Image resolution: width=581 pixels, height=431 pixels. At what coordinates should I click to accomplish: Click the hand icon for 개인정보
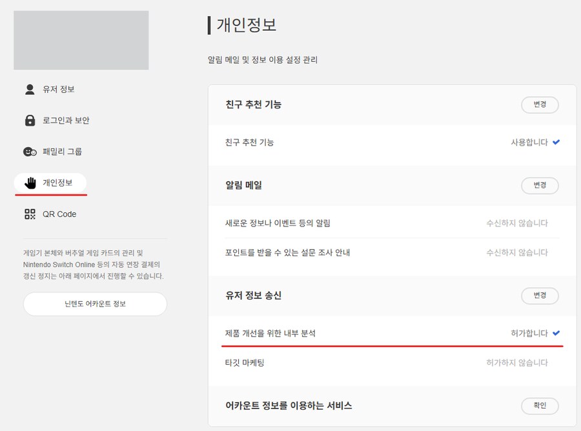tap(30, 183)
